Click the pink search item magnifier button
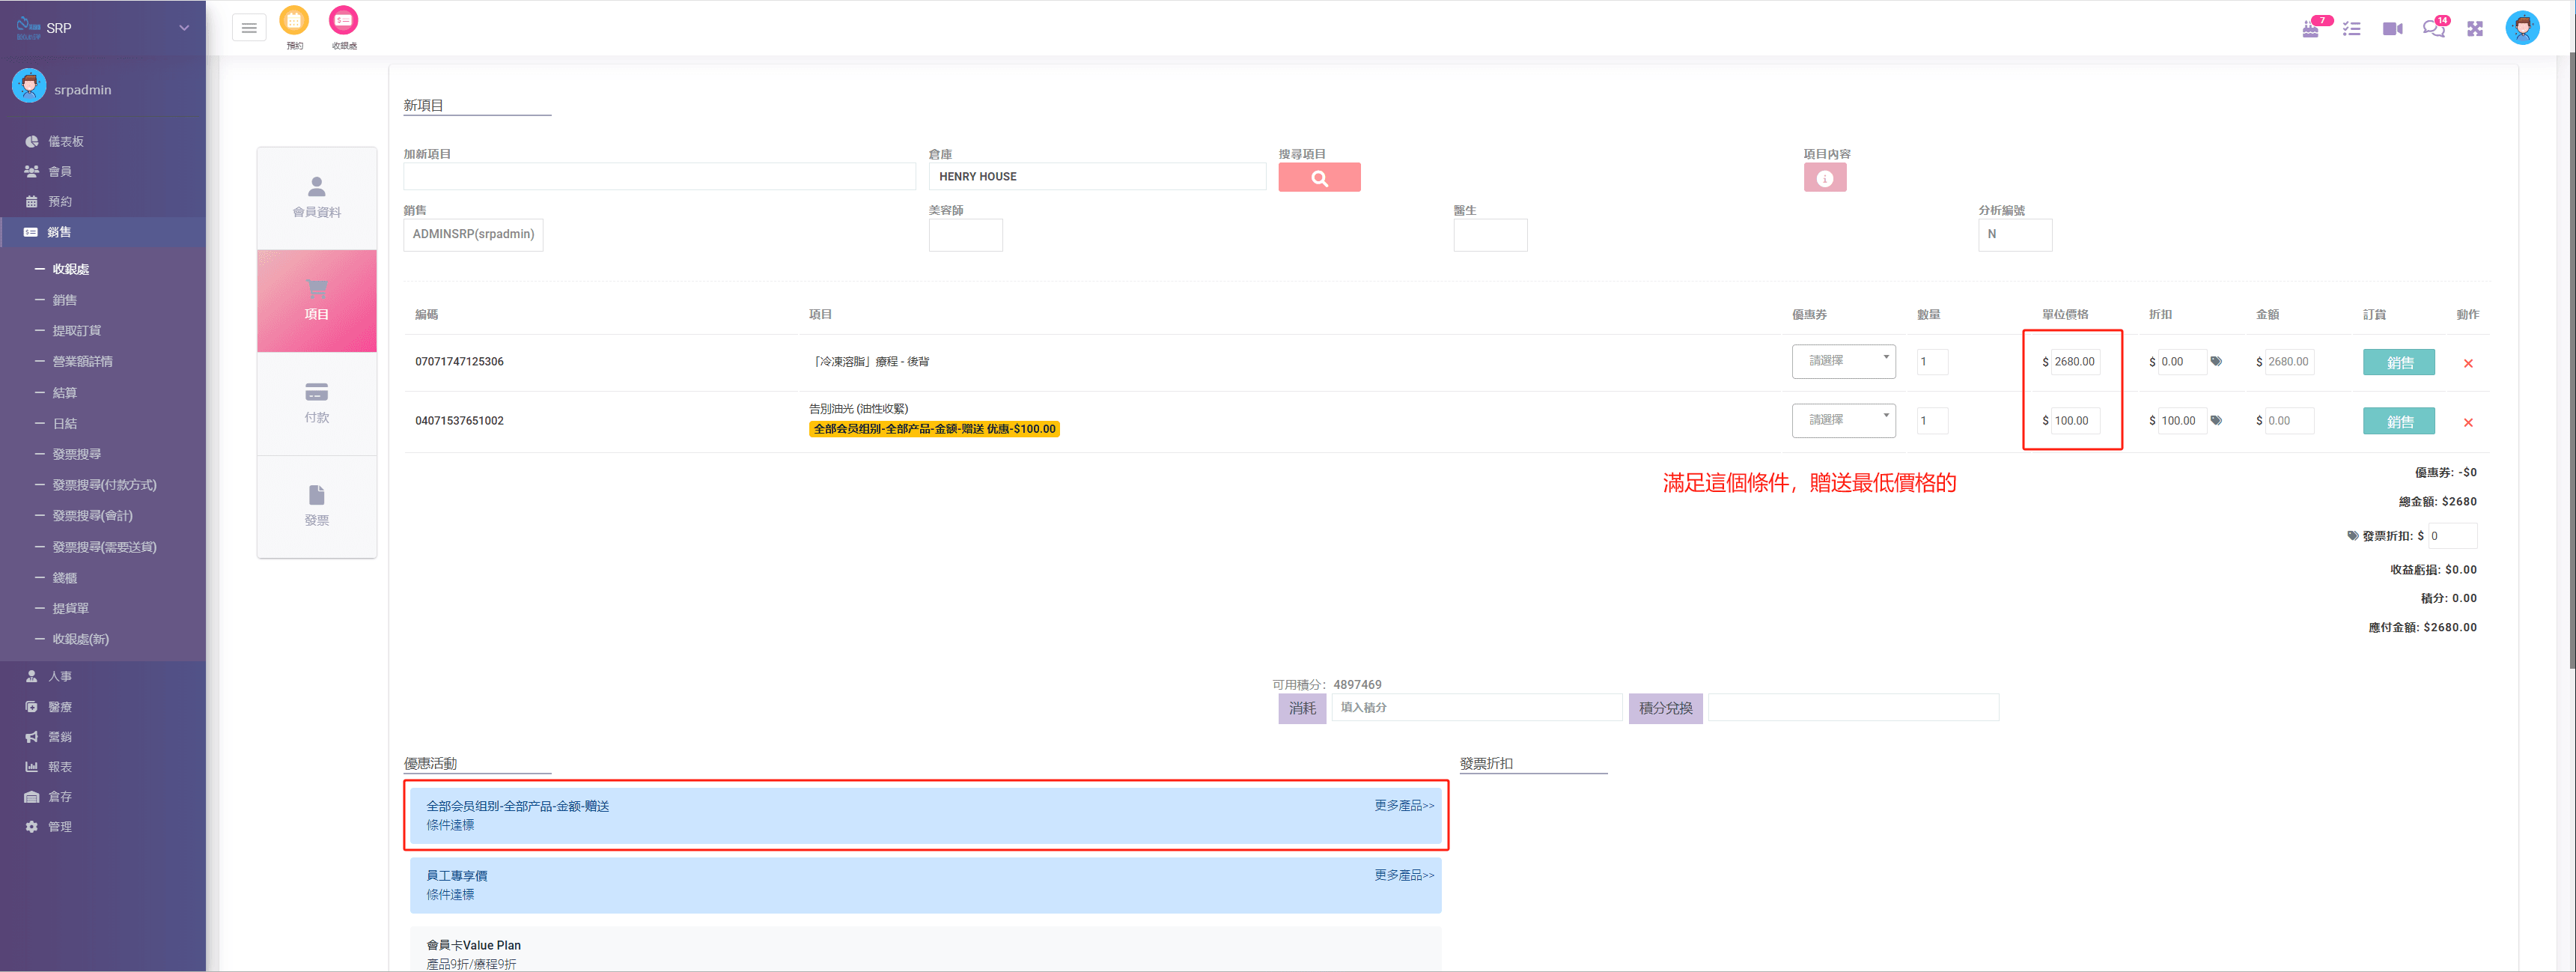The height and width of the screenshot is (972, 2576). click(x=1318, y=178)
